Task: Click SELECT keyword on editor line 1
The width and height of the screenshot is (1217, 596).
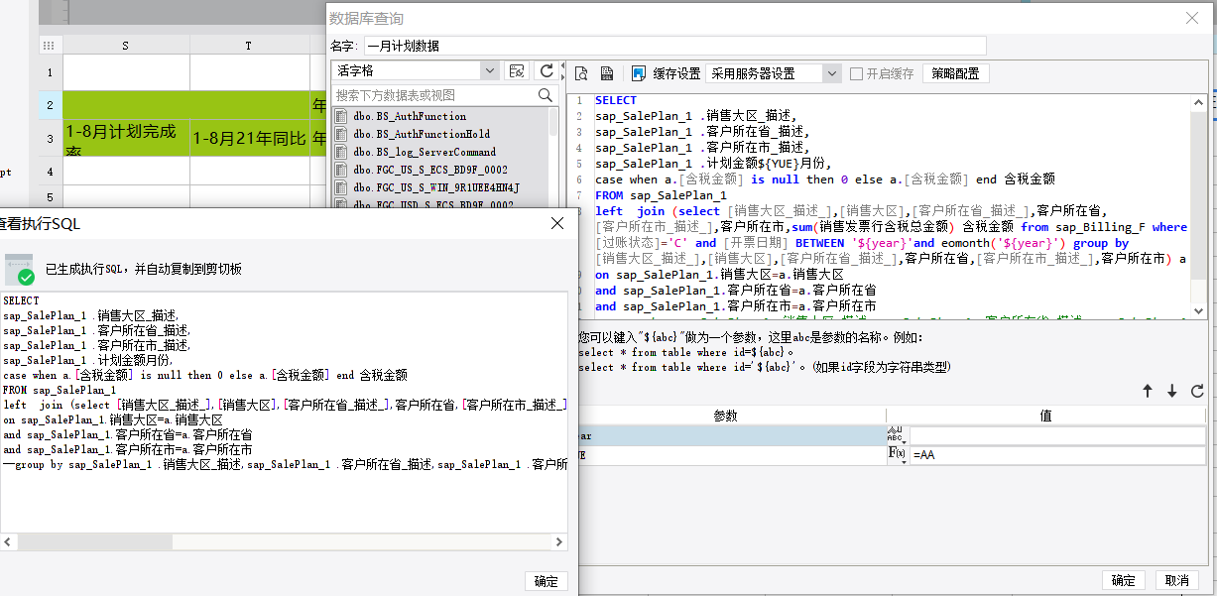Action: (x=616, y=100)
